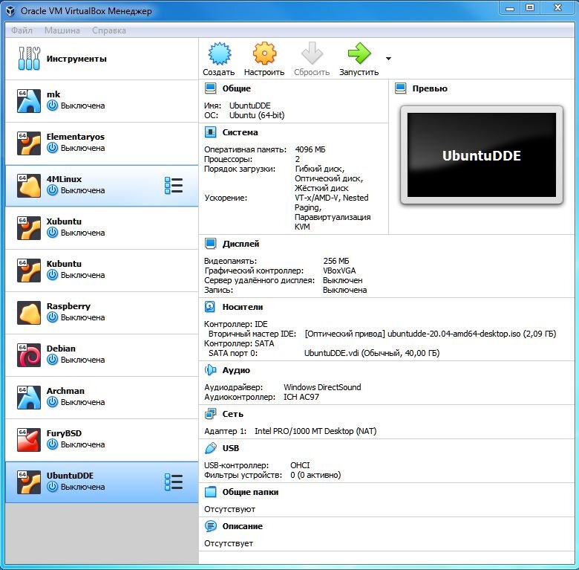The height and width of the screenshot is (570, 579).
Task: Click the VirtualBox cube icon in title bar
Action: pyautogui.click(x=10, y=11)
